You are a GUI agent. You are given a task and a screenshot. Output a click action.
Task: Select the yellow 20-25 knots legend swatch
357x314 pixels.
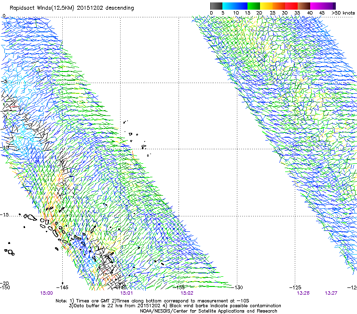[266, 6]
